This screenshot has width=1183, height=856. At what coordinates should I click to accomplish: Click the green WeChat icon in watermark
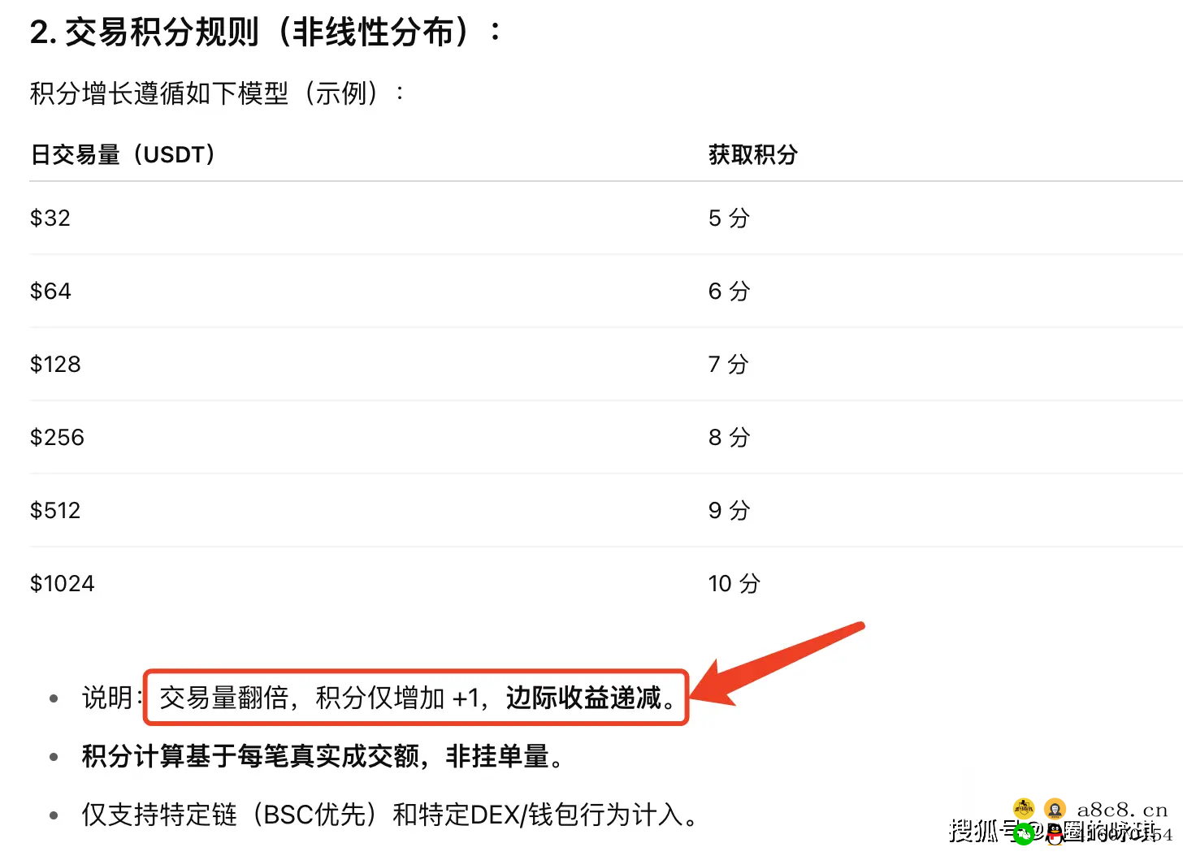coord(1025,833)
